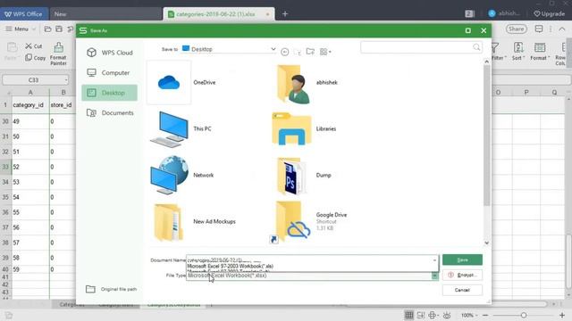Viewport: 572px width, 321px height.
Task: Click the Share button
Action: tap(517, 29)
